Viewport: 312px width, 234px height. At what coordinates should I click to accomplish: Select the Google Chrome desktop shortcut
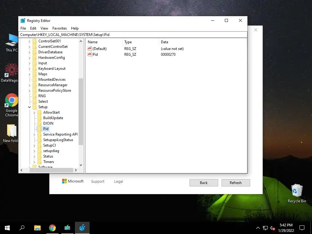click(12, 105)
